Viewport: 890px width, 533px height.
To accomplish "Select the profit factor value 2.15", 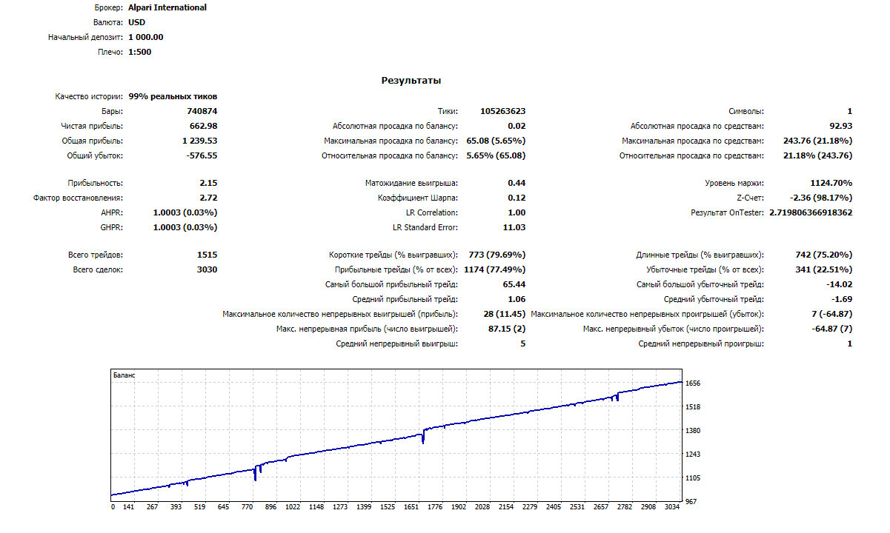I will coord(208,183).
